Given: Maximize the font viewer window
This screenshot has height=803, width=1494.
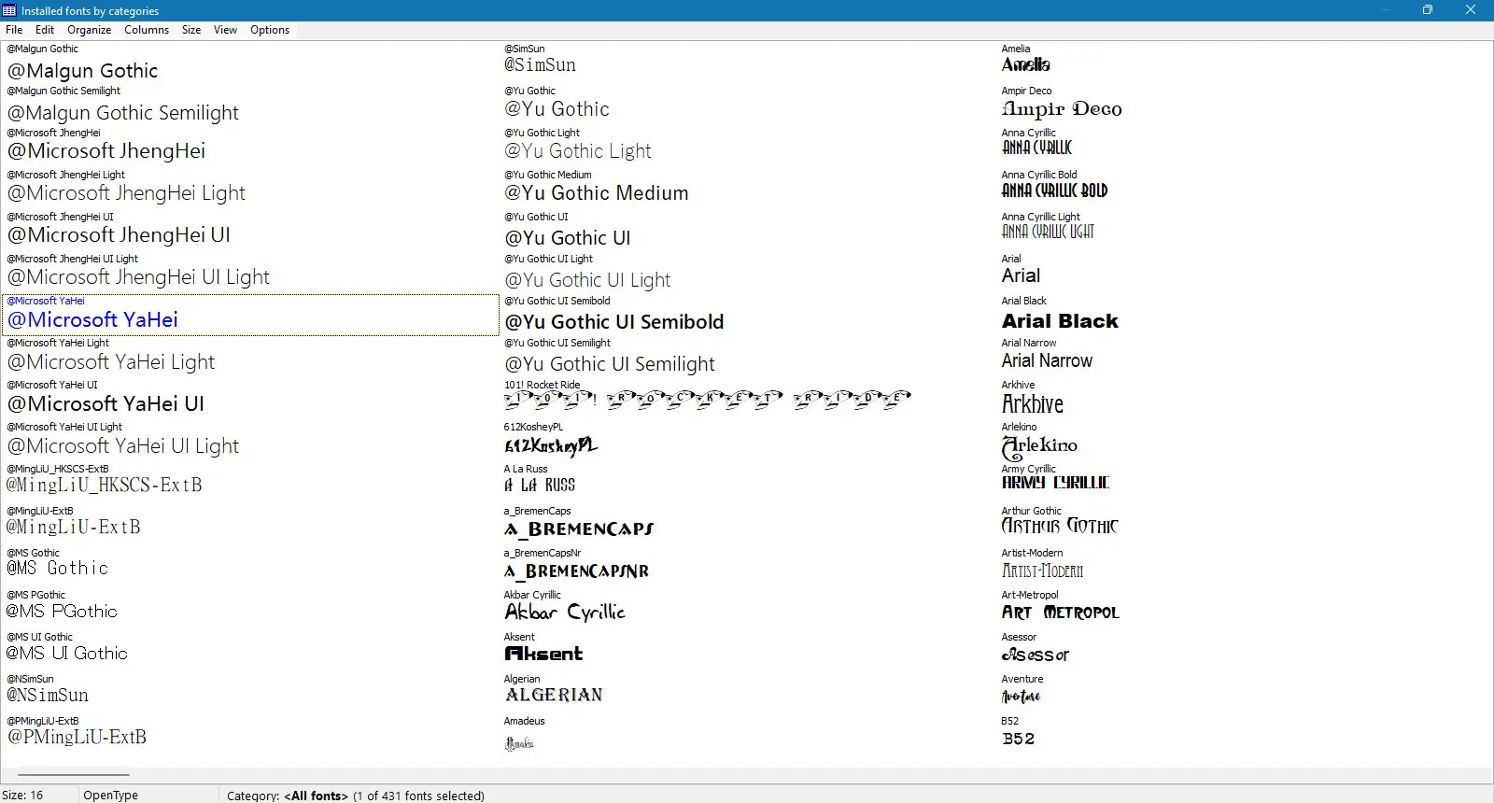Looking at the screenshot, I should (x=1427, y=10).
